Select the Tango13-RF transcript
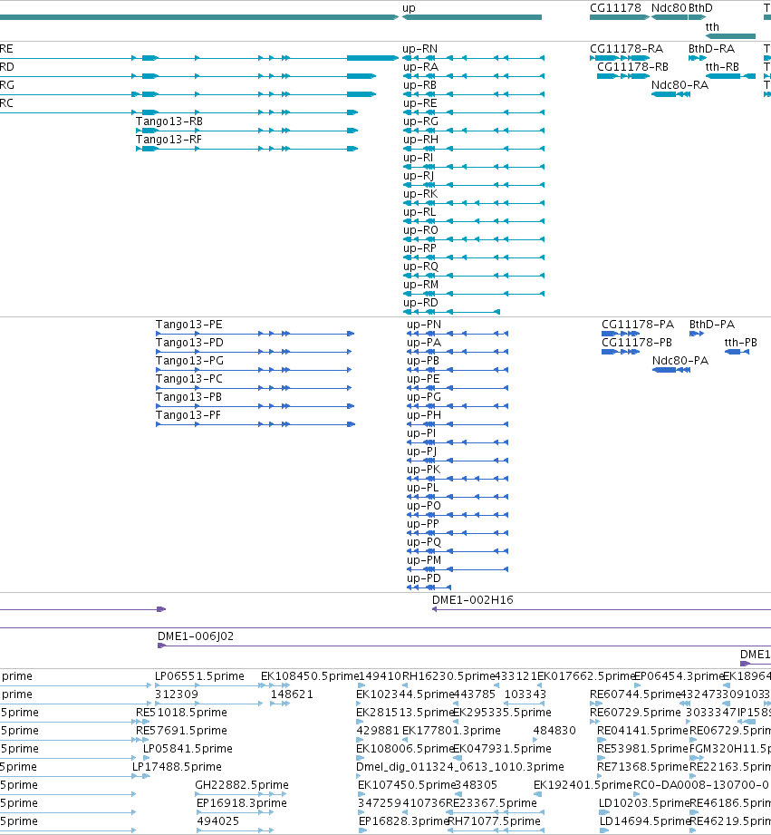 pos(169,140)
